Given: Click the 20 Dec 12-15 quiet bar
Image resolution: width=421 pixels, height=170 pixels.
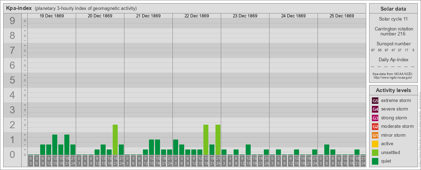Looking at the screenshot, I should pos(103,150).
